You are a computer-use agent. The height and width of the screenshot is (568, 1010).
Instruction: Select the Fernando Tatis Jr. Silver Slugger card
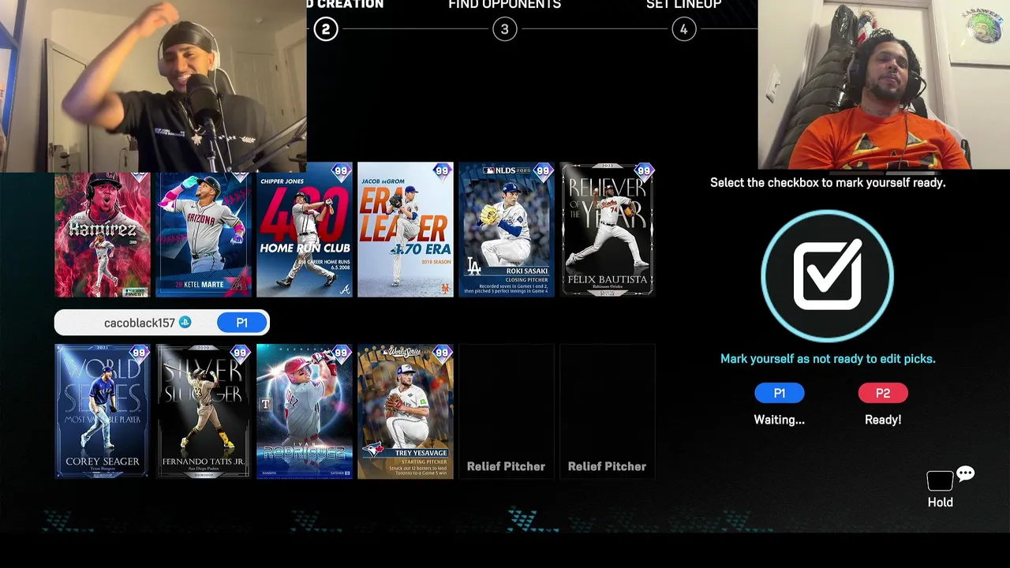click(x=204, y=411)
